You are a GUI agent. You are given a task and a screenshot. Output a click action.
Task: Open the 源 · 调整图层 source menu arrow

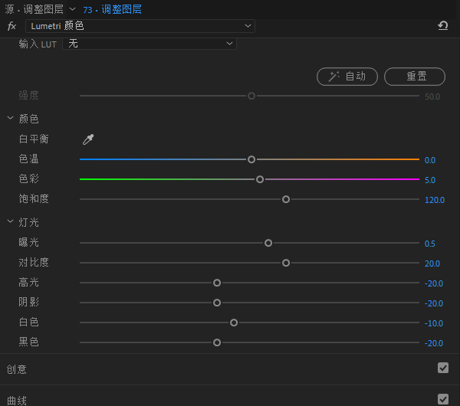click(72, 9)
